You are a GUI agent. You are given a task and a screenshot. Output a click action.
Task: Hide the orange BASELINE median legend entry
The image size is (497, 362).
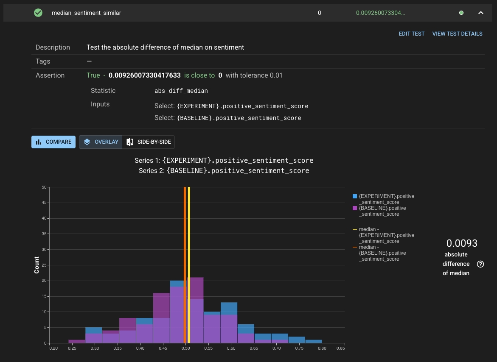click(355, 247)
